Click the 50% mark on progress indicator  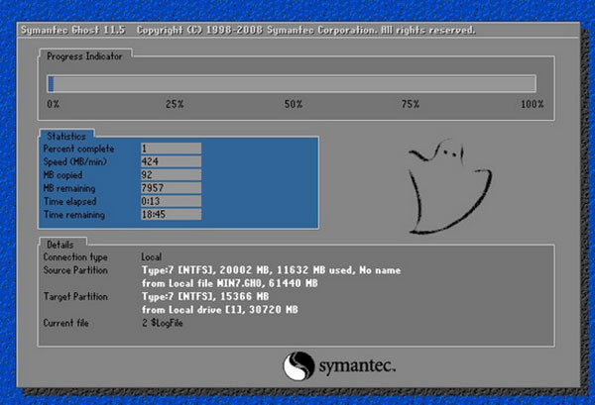(293, 104)
